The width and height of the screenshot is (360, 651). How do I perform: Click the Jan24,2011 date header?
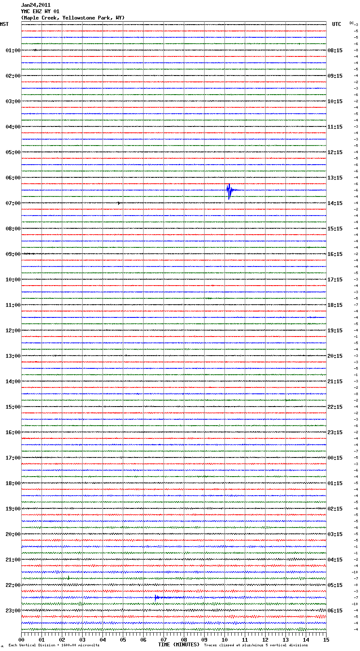pos(36,5)
